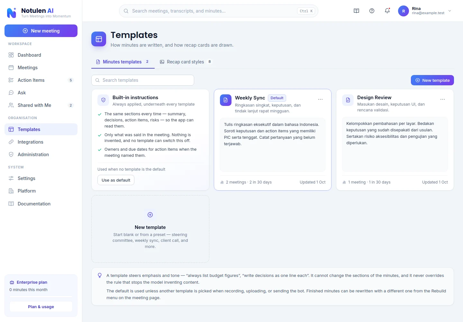This screenshot has height=322, width=463.
Task: Click the rina@example.test email text
Action: pyautogui.click(x=428, y=13)
